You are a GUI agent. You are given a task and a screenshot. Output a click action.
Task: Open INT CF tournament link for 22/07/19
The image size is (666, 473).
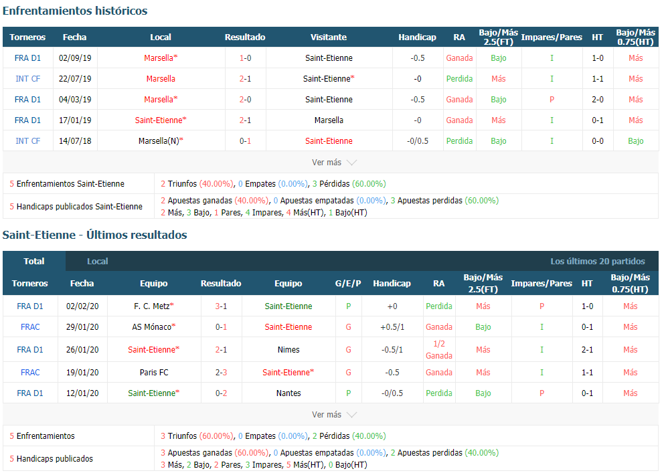(27, 79)
